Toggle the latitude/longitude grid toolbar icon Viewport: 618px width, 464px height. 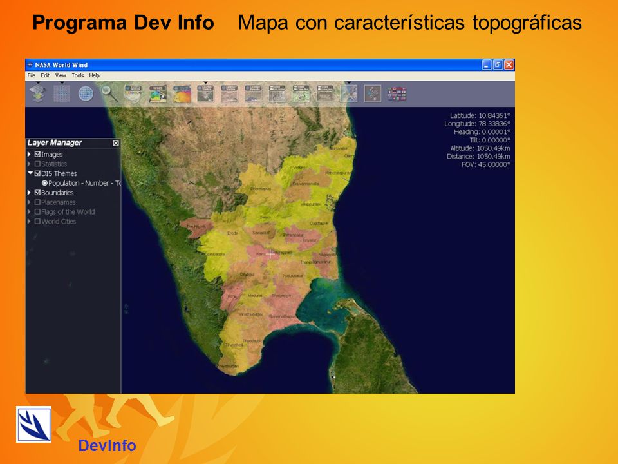(x=62, y=93)
